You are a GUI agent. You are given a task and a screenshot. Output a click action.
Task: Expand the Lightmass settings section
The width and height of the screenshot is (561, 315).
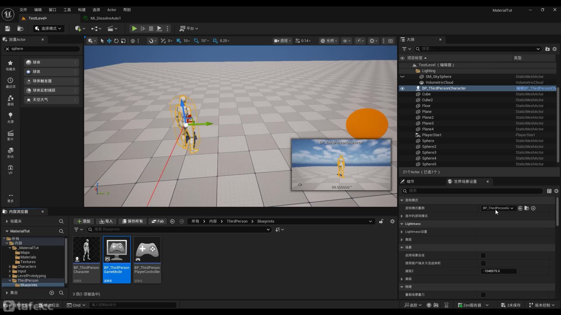(402, 232)
